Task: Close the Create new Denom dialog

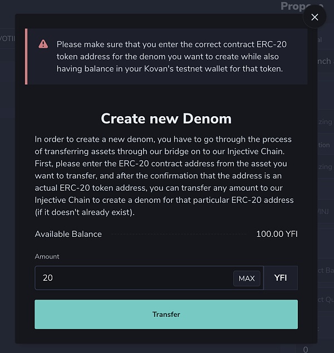Action: click(315, 17)
